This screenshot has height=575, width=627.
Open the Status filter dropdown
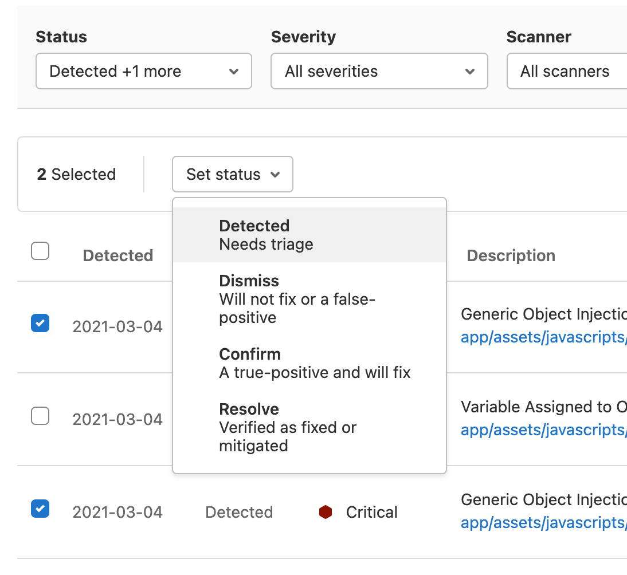(143, 71)
